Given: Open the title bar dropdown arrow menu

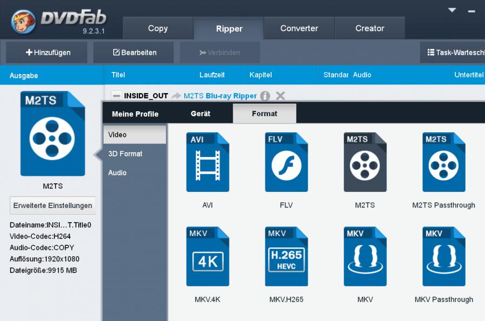Looking at the screenshot, I should tap(452, 10).
